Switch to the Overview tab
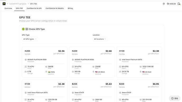182x102 pixels. (8, 8)
